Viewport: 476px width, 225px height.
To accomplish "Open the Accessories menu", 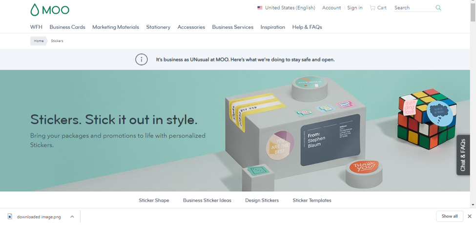I will click(191, 27).
